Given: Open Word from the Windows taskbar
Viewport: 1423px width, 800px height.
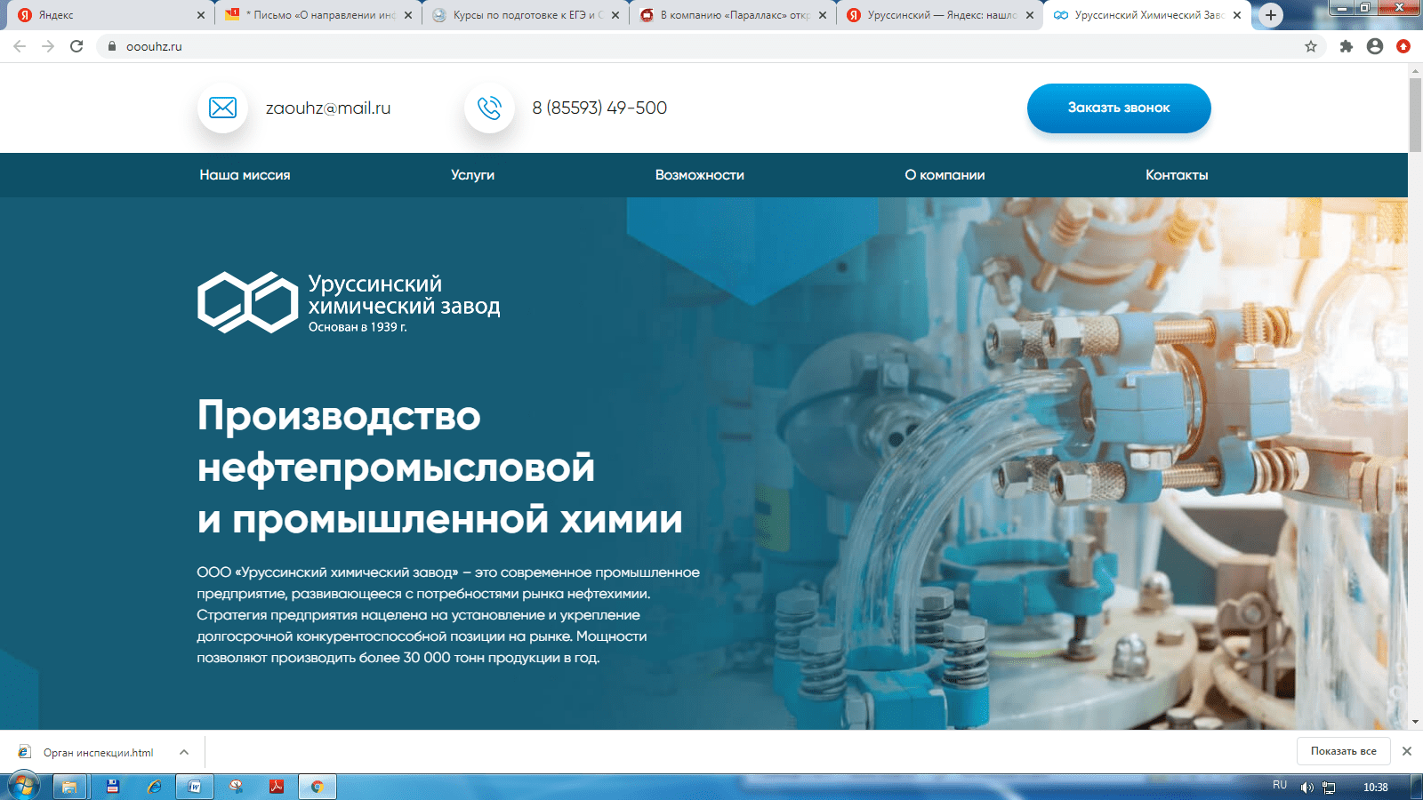Looking at the screenshot, I should (x=194, y=787).
